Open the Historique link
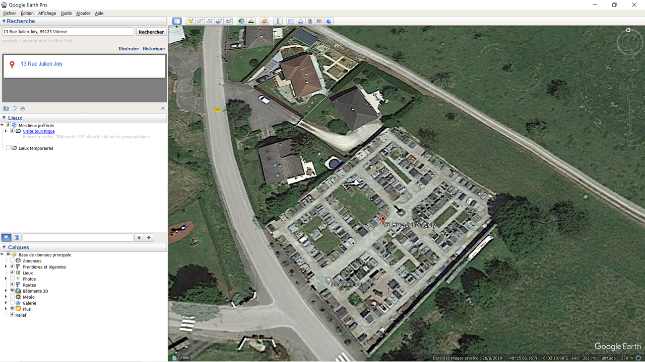Viewport: 645px width, 362px height. [154, 49]
